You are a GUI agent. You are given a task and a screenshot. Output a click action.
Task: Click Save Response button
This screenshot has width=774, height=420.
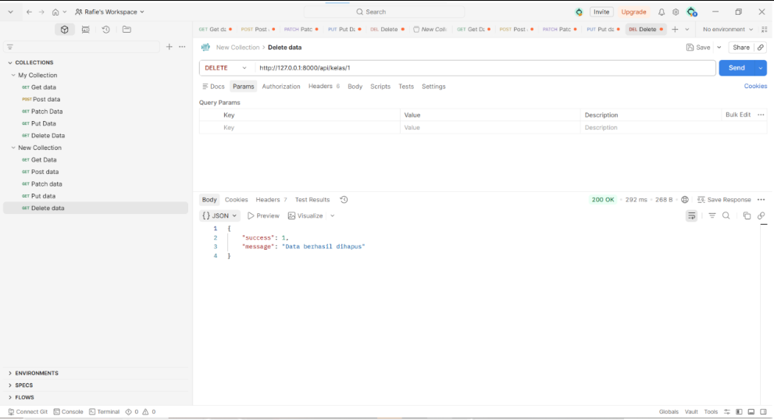coord(724,199)
